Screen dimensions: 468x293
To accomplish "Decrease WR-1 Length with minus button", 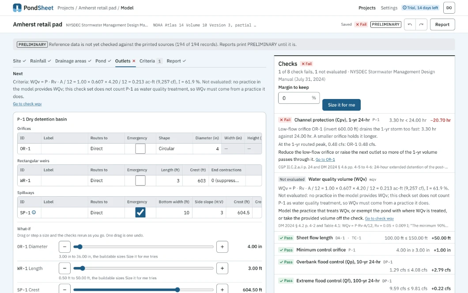I will pyautogui.click(x=64, y=268).
